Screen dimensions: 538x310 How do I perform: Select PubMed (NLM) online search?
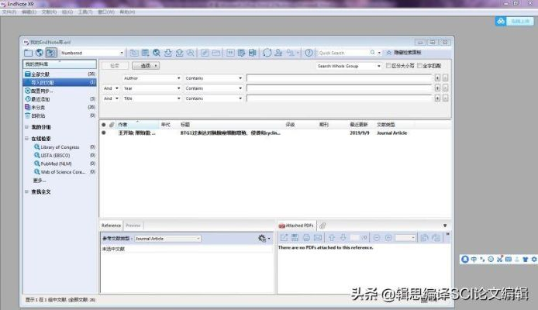coord(56,164)
